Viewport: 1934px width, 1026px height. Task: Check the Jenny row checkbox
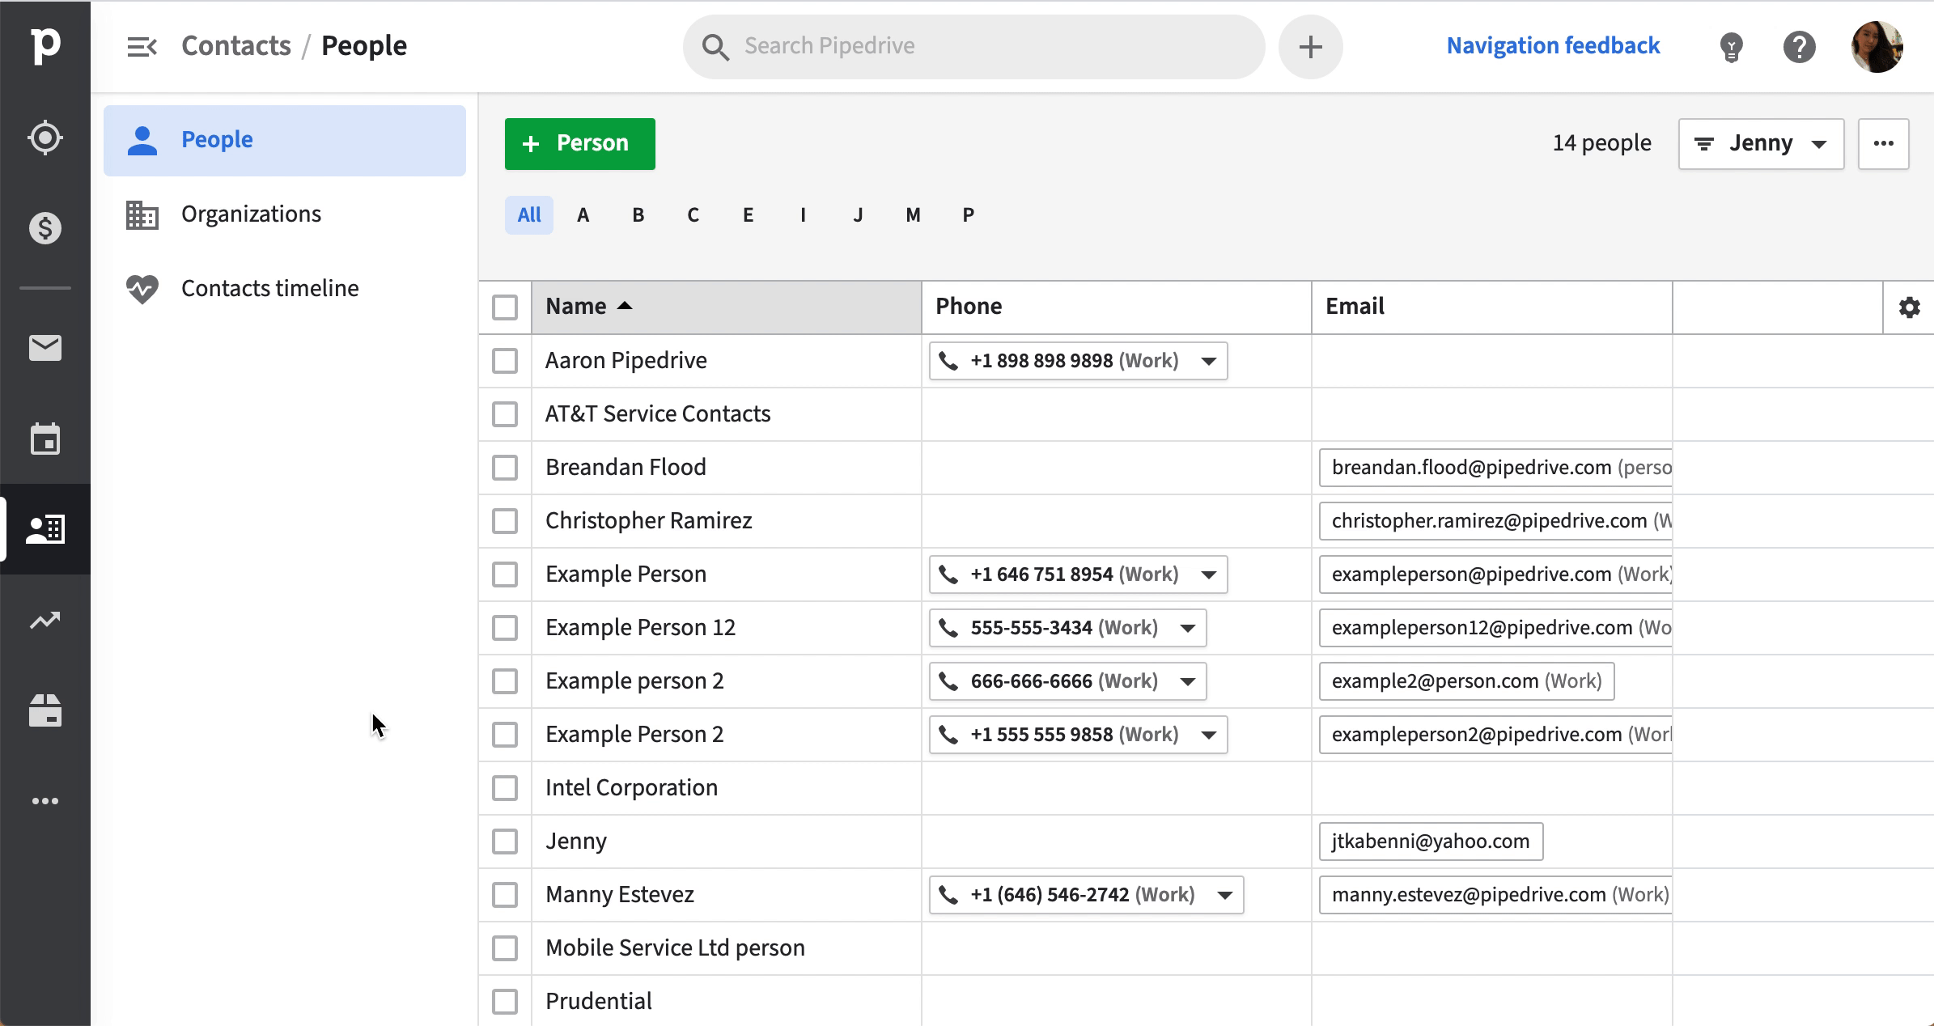pos(505,842)
